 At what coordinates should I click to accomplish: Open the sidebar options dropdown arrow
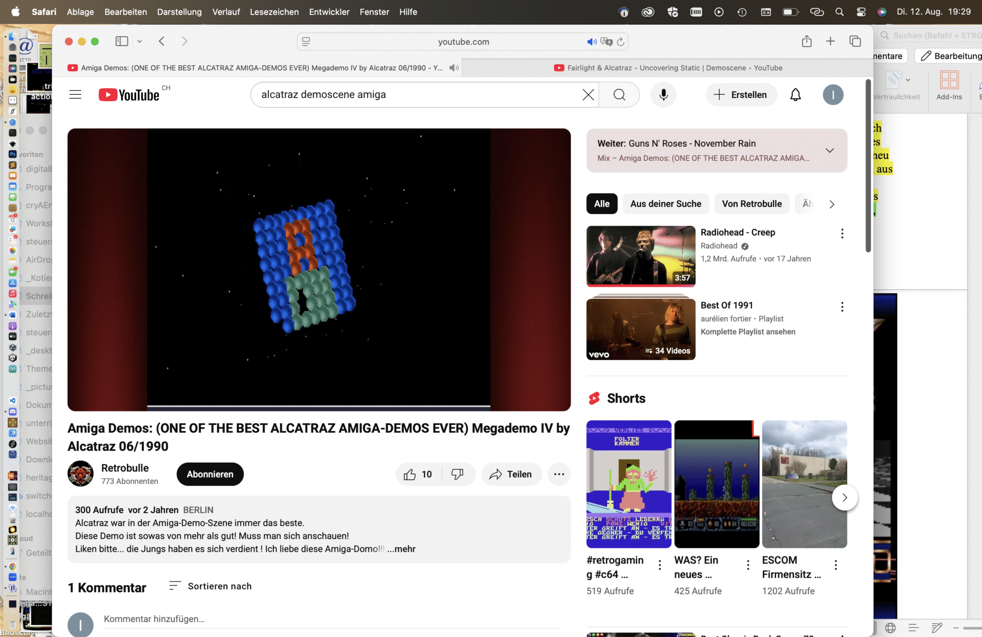point(140,41)
